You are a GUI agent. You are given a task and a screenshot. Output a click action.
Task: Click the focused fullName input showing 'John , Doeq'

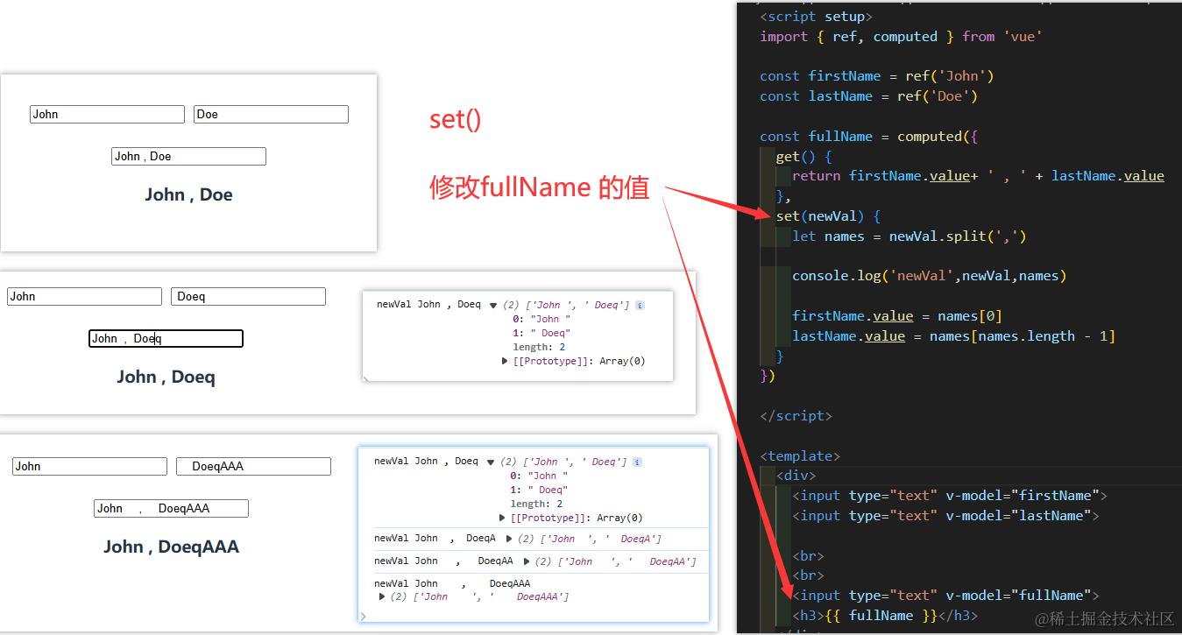pyautogui.click(x=166, y=338)
